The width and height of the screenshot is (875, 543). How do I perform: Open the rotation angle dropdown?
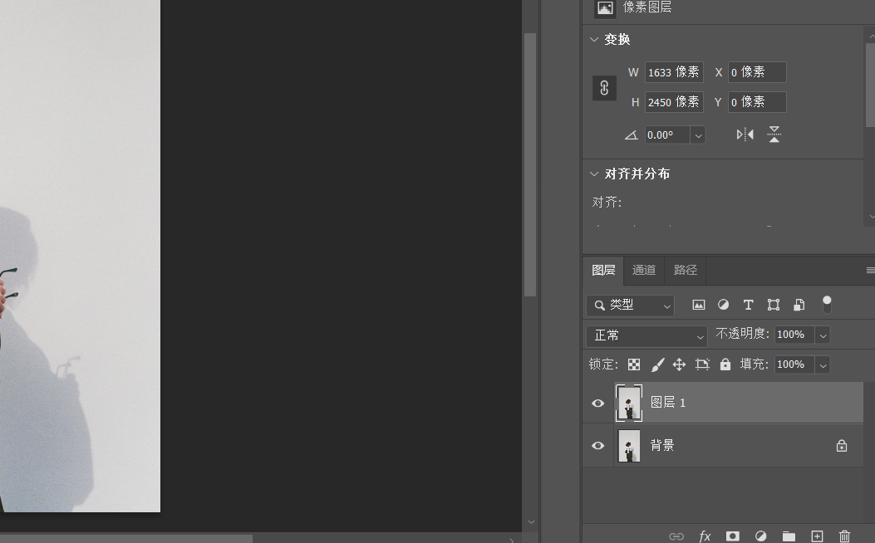click(698, 135)
